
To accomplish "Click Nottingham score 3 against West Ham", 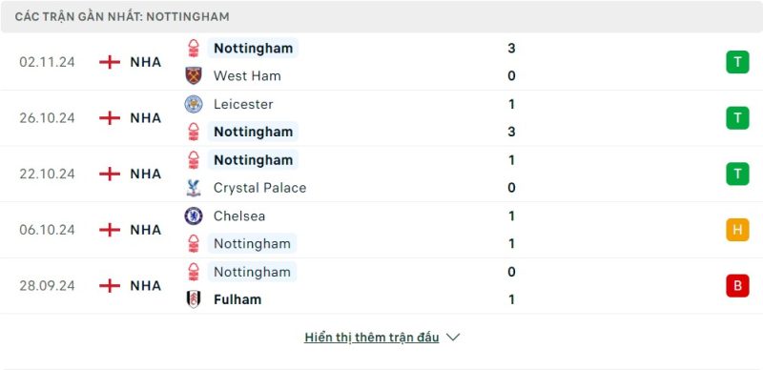I will coord(511,49).
